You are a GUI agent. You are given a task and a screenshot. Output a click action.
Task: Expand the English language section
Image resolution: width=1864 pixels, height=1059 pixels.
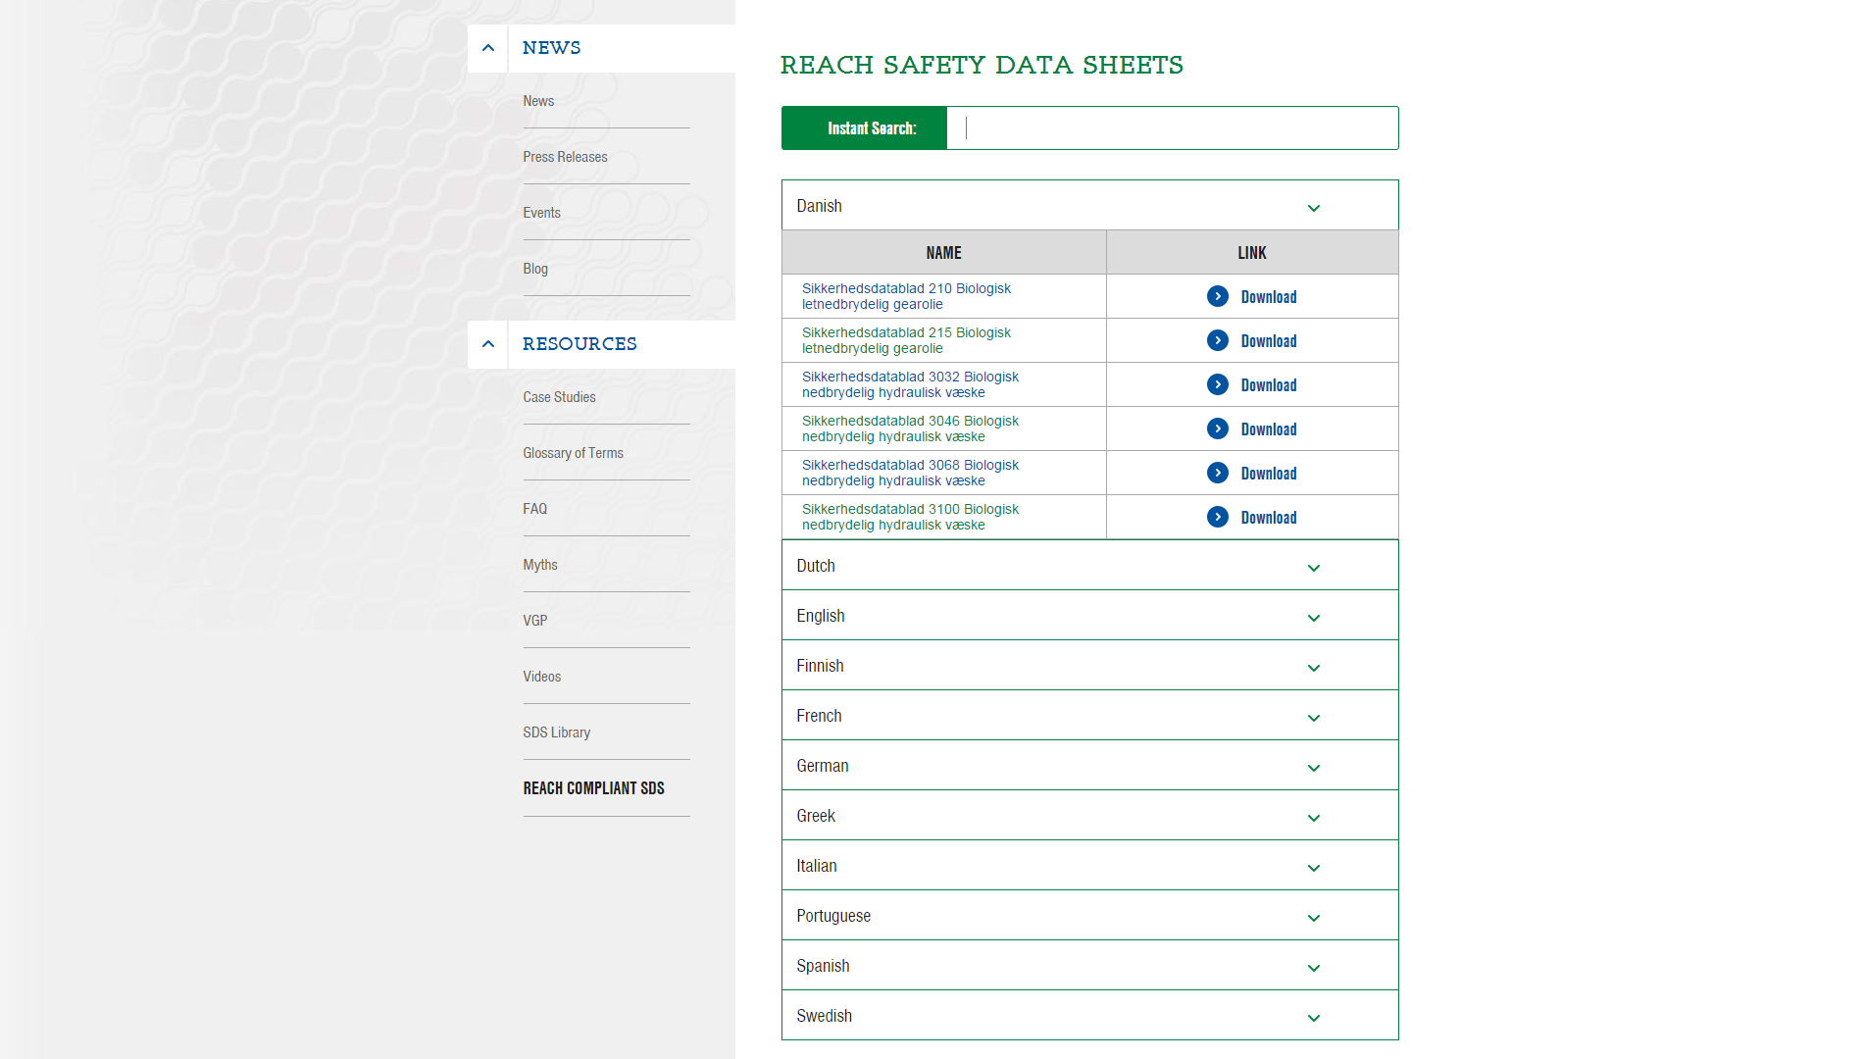click(1089, 615)
